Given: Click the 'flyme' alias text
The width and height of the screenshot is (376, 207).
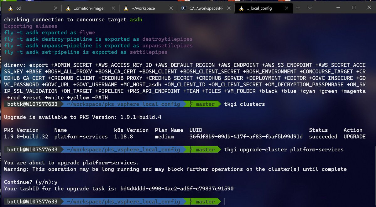Looking at the screenshot, I should tap(87, 33).
